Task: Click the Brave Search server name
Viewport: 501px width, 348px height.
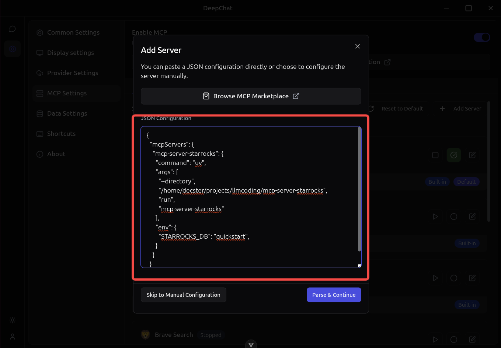Action: [x=174, y=335]
